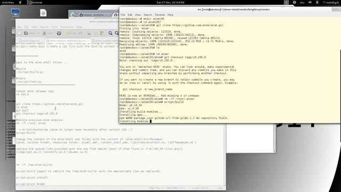Click the workspace indicator 1 in top bar
This screenshot has width=341, height=192.
click(286, 2)
